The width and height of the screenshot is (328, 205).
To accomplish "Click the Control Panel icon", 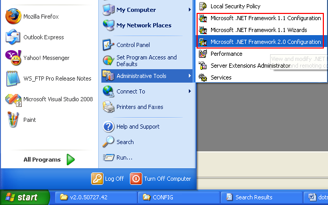I will click(108, 45).
